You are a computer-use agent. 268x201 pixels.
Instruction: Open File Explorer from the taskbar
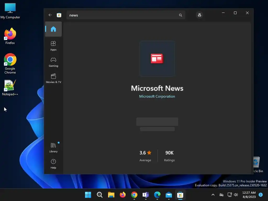click(111, 195)
